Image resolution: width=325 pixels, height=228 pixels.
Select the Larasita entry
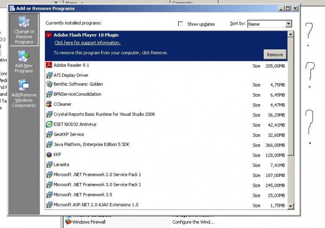point(166,165)
